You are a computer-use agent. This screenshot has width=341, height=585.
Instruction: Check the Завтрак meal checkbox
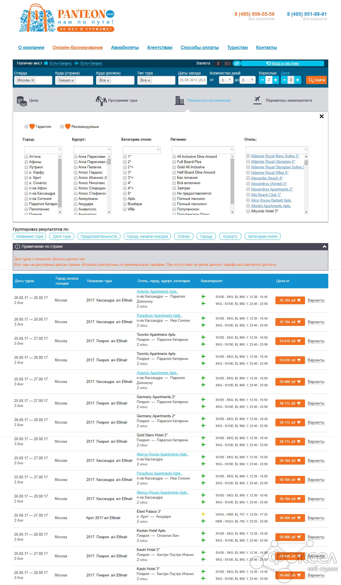[x=174, y=188]
